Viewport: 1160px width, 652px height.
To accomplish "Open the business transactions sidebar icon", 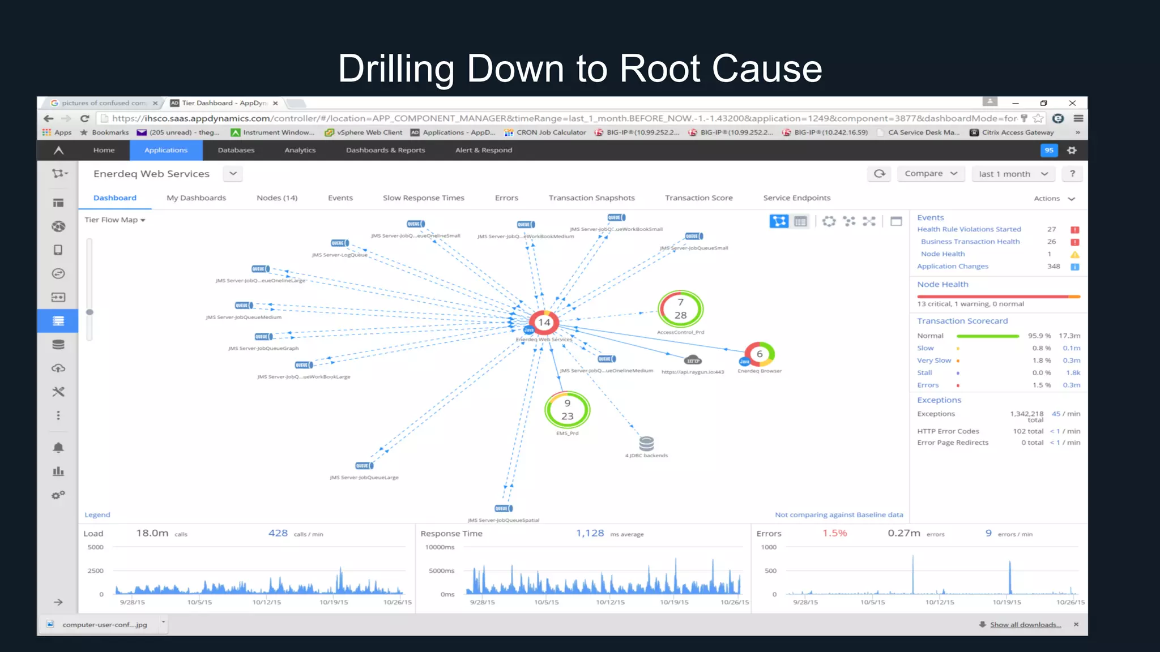I will point(58,273).
